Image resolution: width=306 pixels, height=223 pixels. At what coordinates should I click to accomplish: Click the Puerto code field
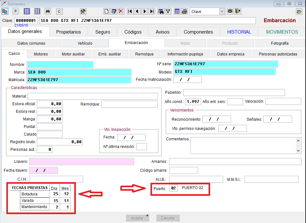[x=174, y=188]
